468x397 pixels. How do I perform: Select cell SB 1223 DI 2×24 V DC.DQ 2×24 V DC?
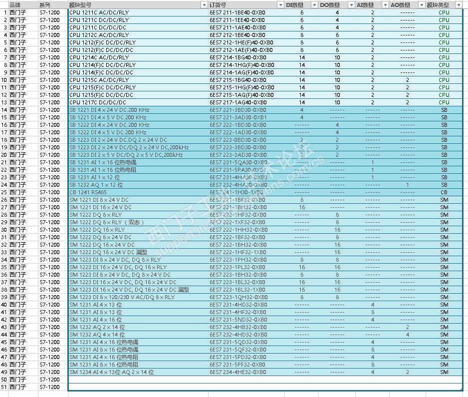pos(138,140)
